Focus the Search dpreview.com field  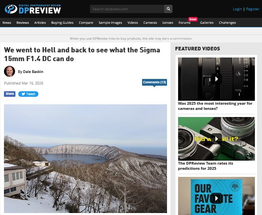coord(127,9)
